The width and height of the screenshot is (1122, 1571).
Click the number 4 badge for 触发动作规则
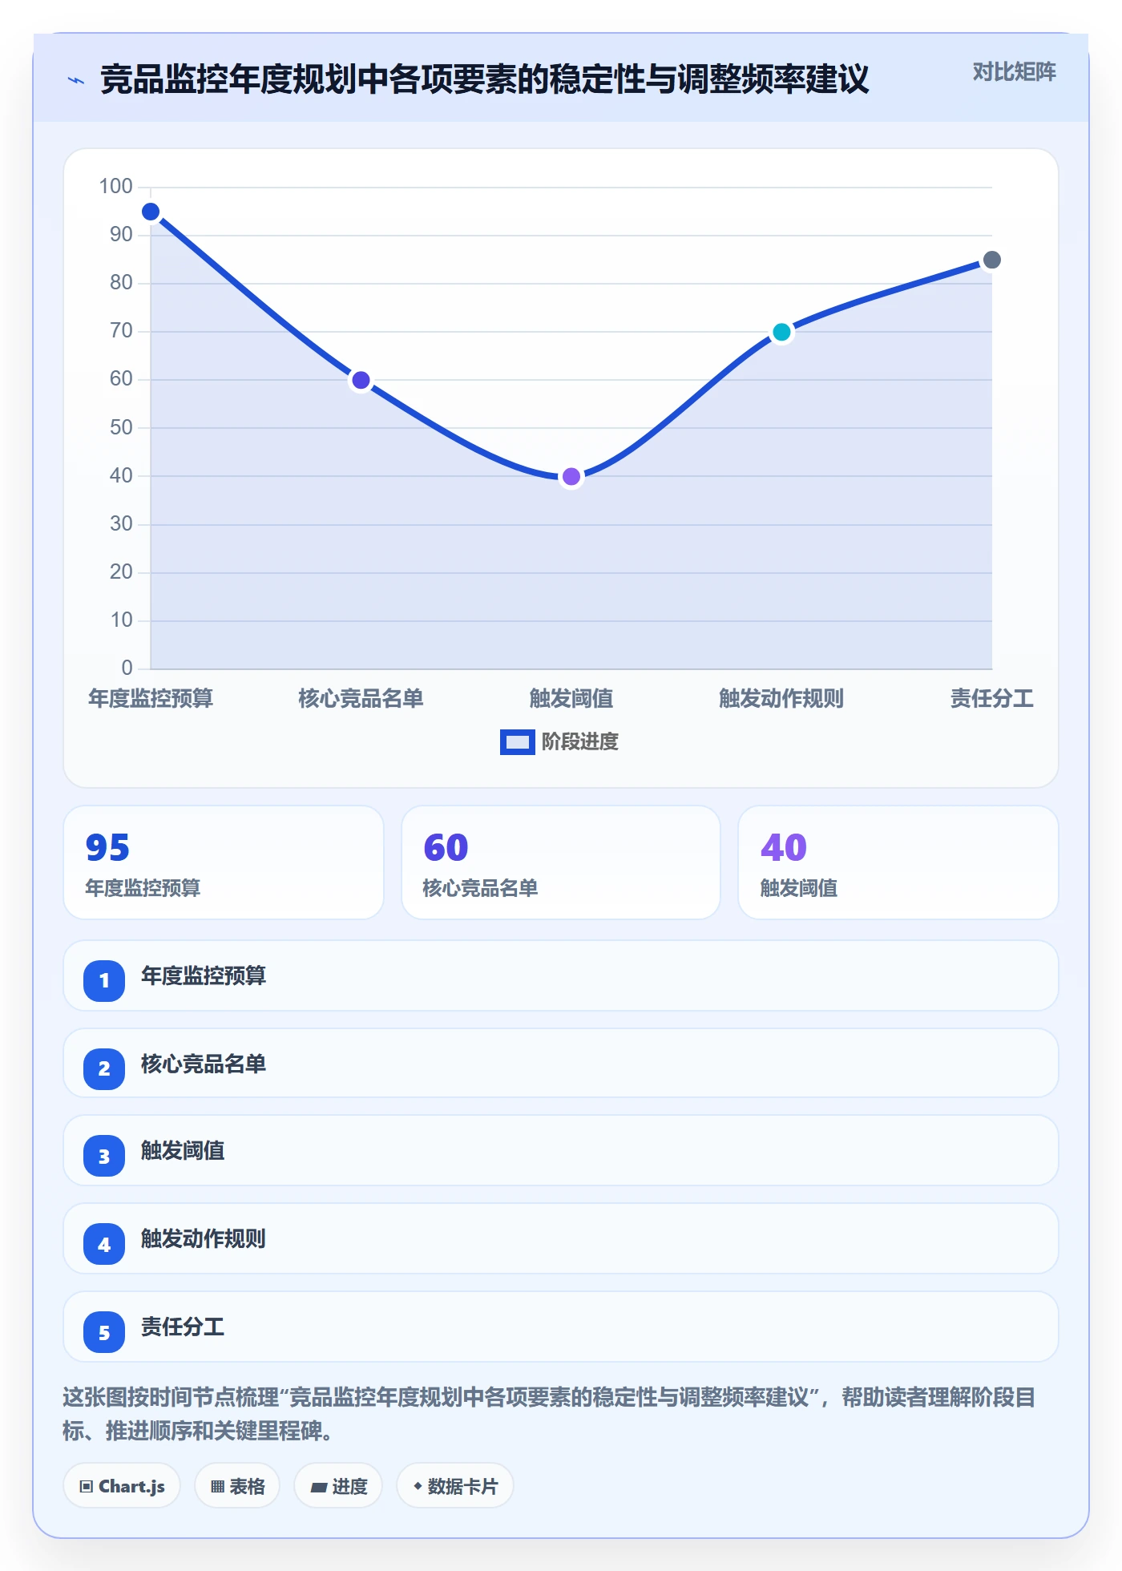click(104, 1245)
